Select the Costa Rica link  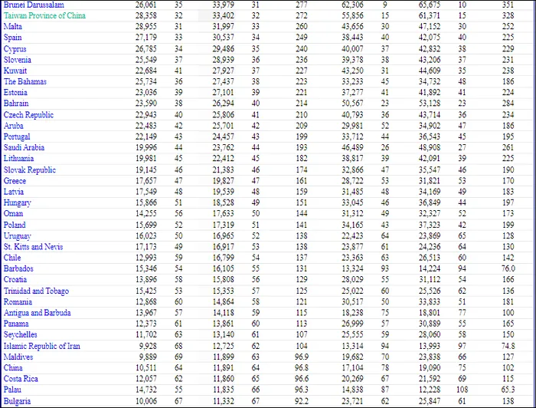21,379
